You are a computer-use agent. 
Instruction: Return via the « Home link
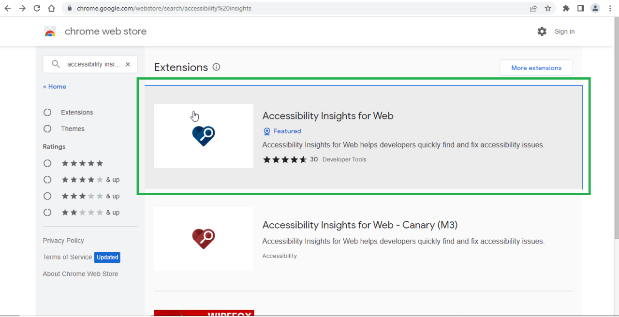55,86
